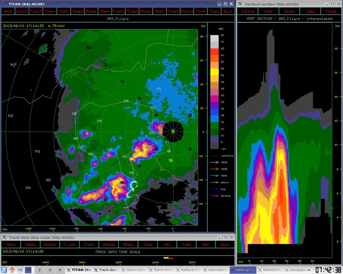The height and width of the screenshot is (274, 343).
Task: Click the DBZ_Filyro field title in TITAN
Action: [118, 19]
